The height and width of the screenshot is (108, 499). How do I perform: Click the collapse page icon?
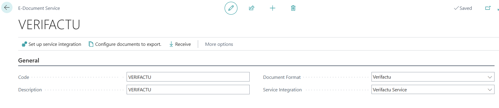point(498,9)
